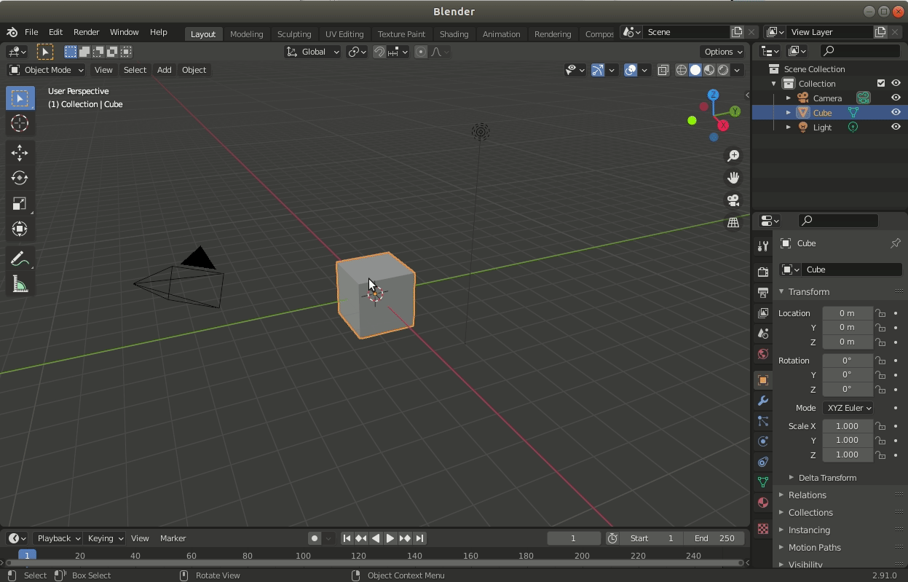Open Particle properties tab
This screenshot has height=582, width=908.
click(762, 421)
